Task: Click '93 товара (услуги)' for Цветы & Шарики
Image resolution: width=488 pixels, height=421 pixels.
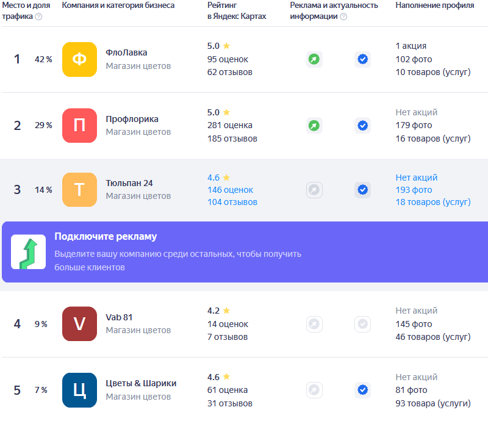Action: (x=433, y=403)
